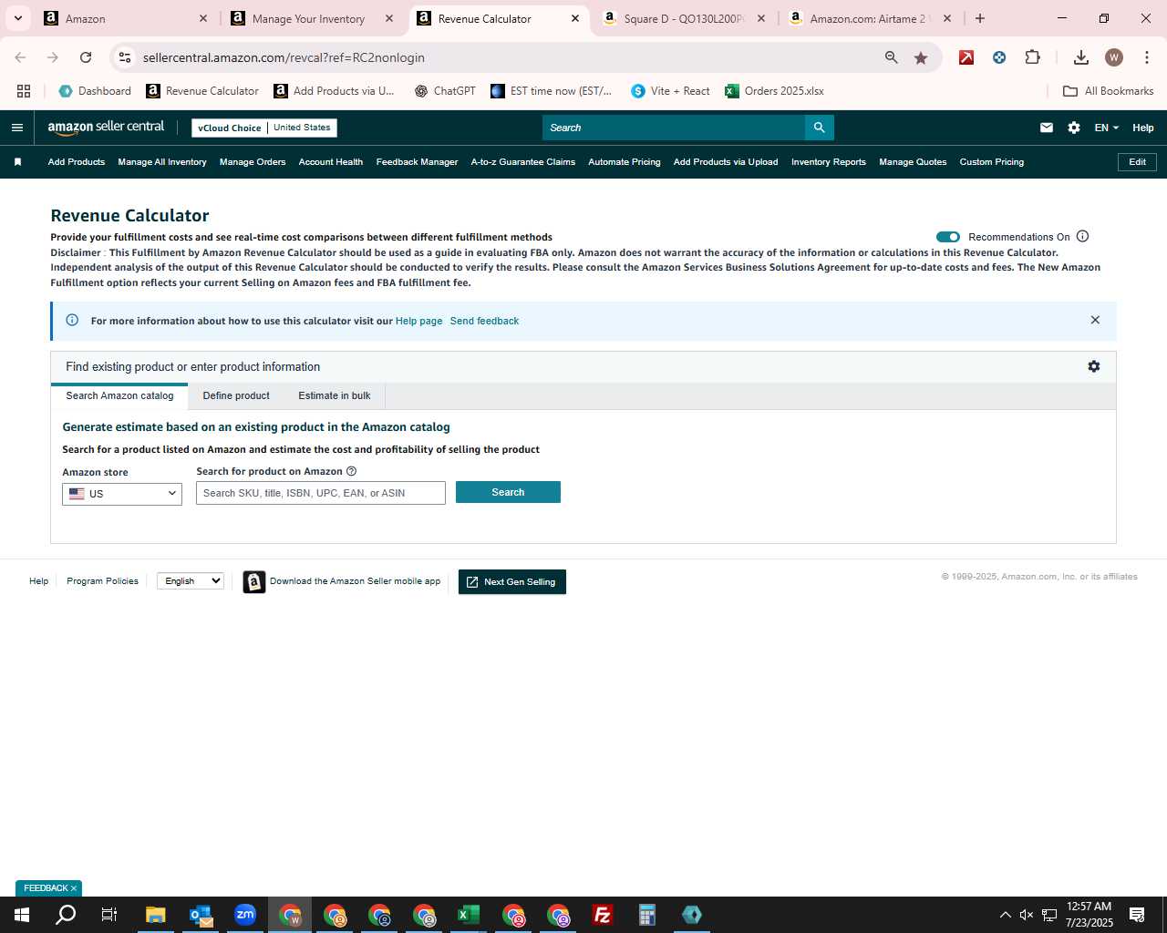
Task: Click the Send feedback link
Action: pyautogui.click(x=484, y=321)
